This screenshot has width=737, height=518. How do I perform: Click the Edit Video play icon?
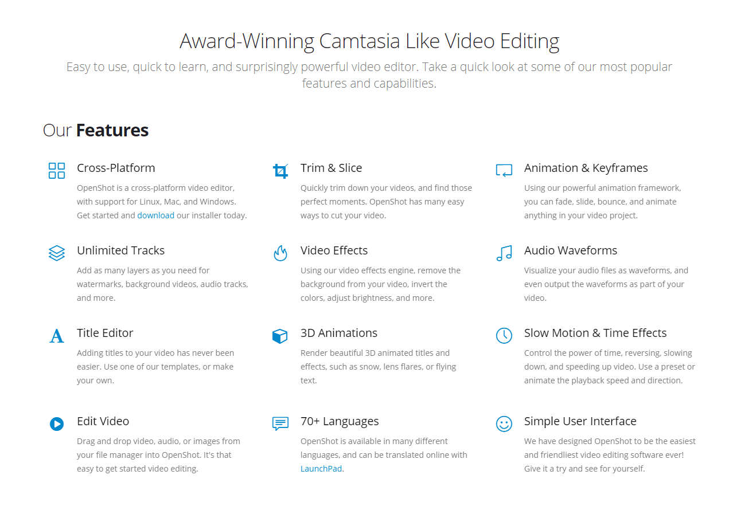point(57,424)
